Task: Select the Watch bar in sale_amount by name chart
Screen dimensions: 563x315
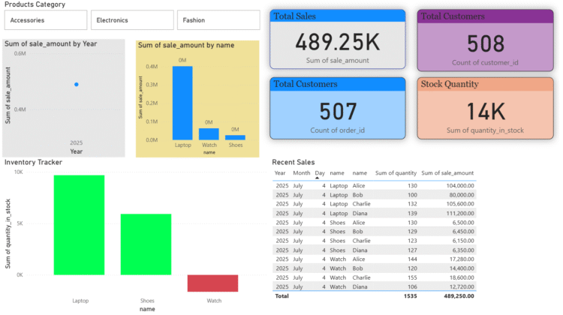Action: (209, 133)
